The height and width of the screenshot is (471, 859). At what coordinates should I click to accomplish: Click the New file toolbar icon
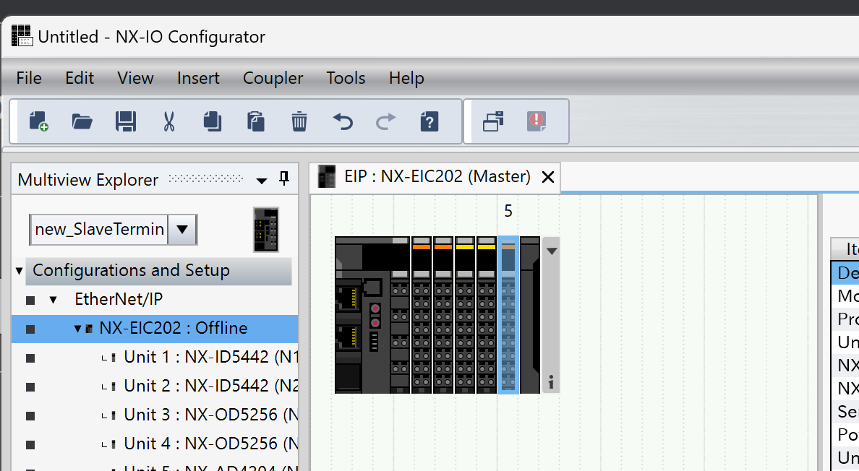point(39,121)
